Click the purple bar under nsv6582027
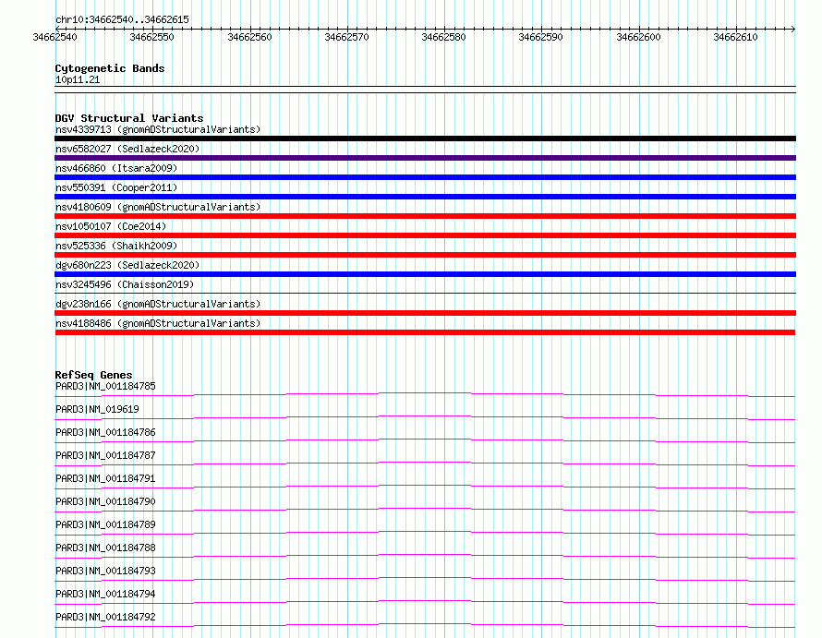 [425, 158]
